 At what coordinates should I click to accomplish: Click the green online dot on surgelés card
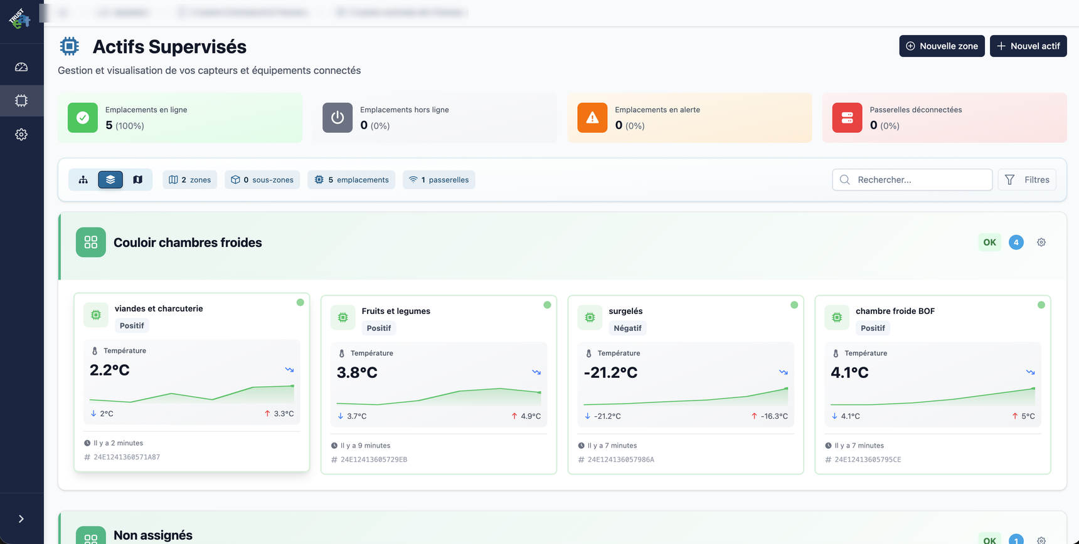pyautogui.click(x=794, y=305)
